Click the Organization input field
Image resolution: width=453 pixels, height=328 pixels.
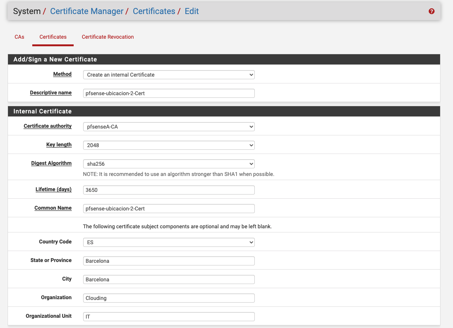tap(169, 298)
